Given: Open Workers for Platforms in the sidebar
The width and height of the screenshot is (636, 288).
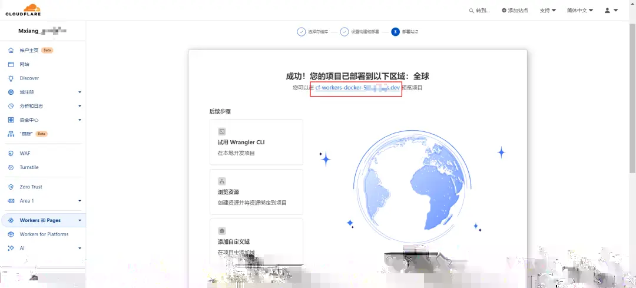Looking at the screenshot, I should click(44, 234).
